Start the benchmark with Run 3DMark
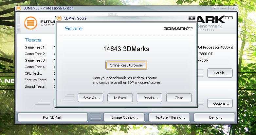Image resolution: width=256 pixels, height=135 pixels. 53,117
